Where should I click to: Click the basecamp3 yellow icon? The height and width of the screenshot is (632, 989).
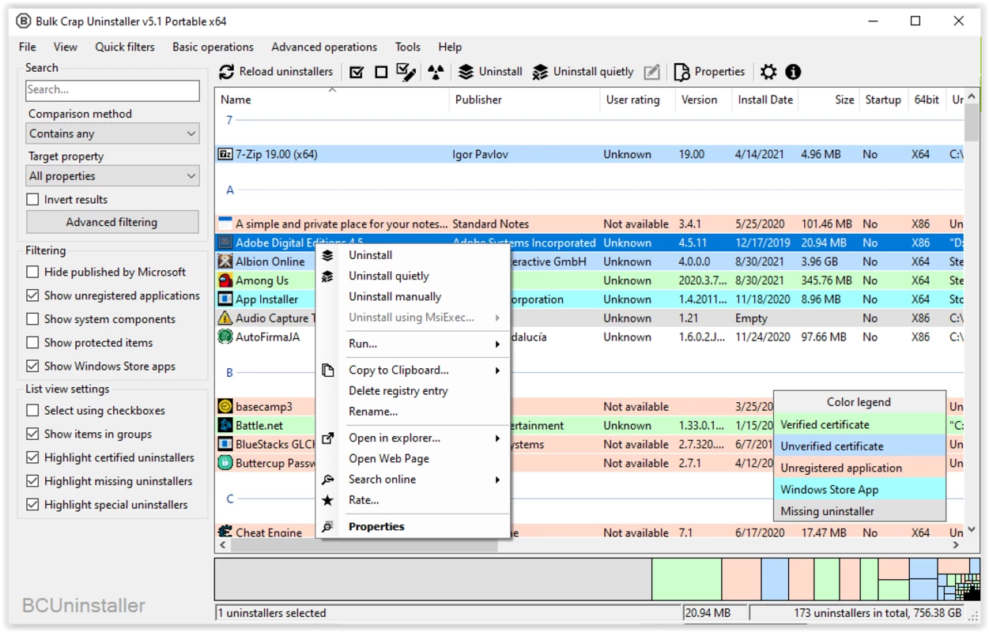pos(225,407)
